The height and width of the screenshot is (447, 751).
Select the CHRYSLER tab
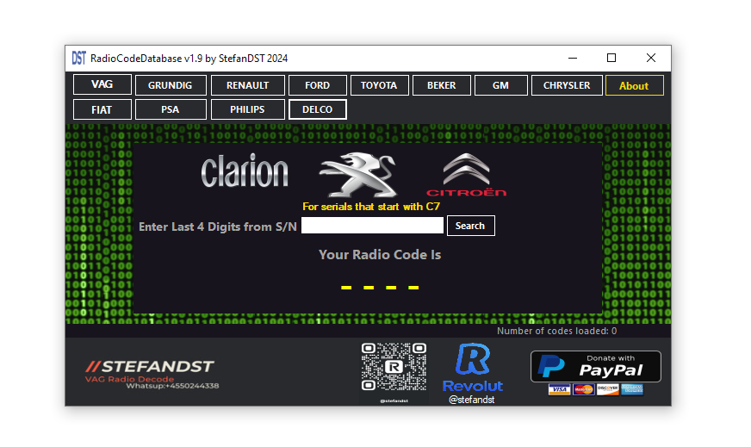click(567, 85)
